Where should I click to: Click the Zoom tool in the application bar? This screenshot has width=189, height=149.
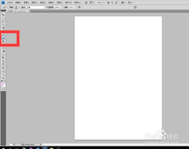pyautogui.click(x=112, y=2)
